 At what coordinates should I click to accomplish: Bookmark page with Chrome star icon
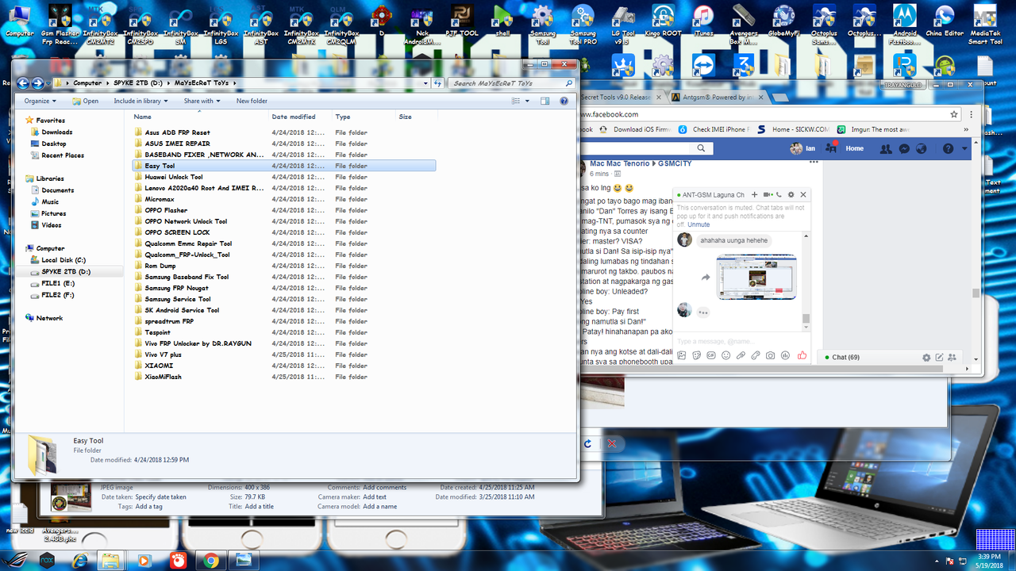pos(954,114)
